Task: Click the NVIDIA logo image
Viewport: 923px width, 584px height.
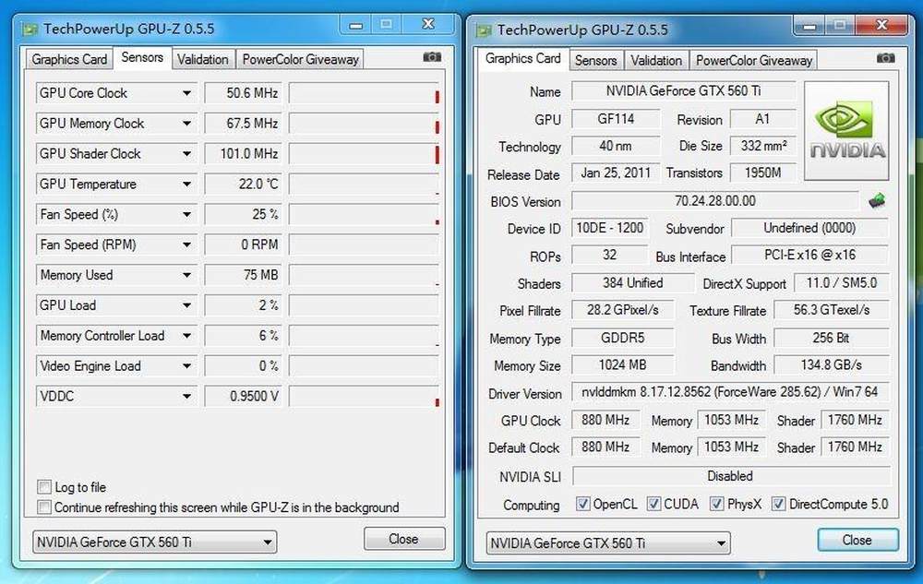Action: point(846,131)
